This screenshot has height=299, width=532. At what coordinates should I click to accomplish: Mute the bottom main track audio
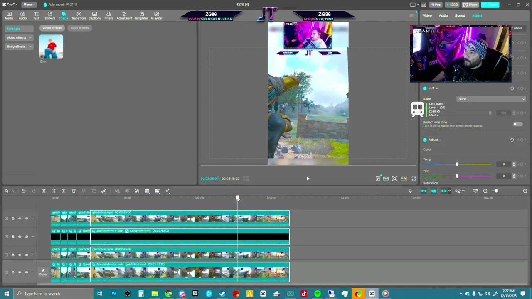(26, 272)
